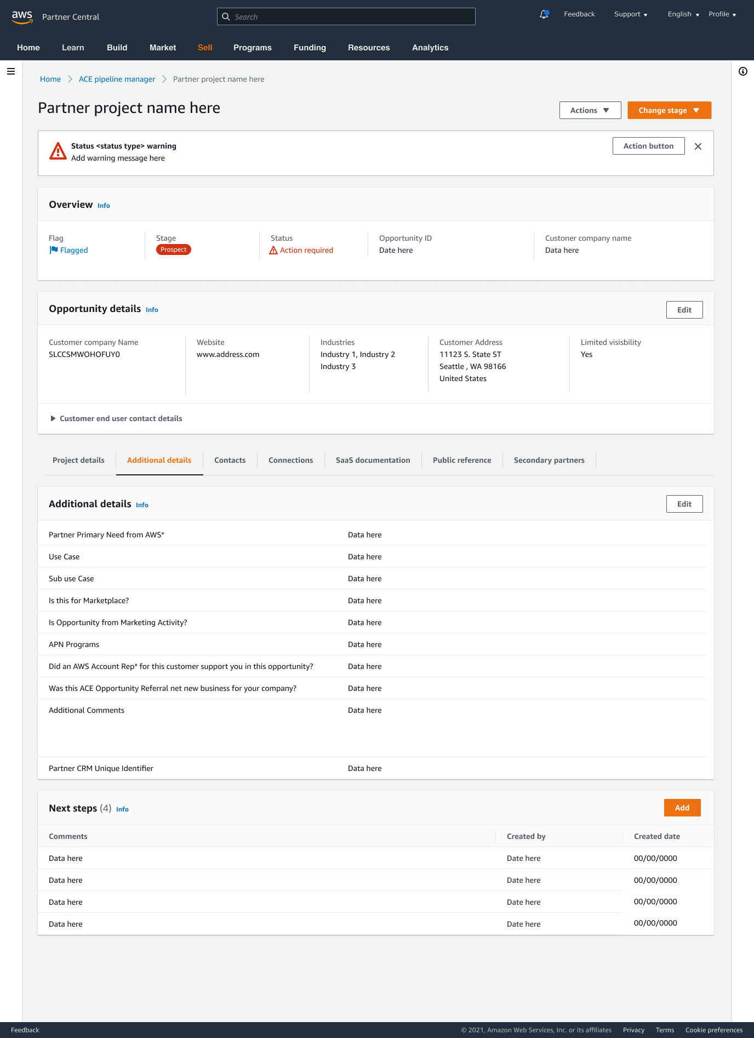Screen dimensions: 754x1038
Task: Switch to the Connections tab
Action: coord(291,460)
